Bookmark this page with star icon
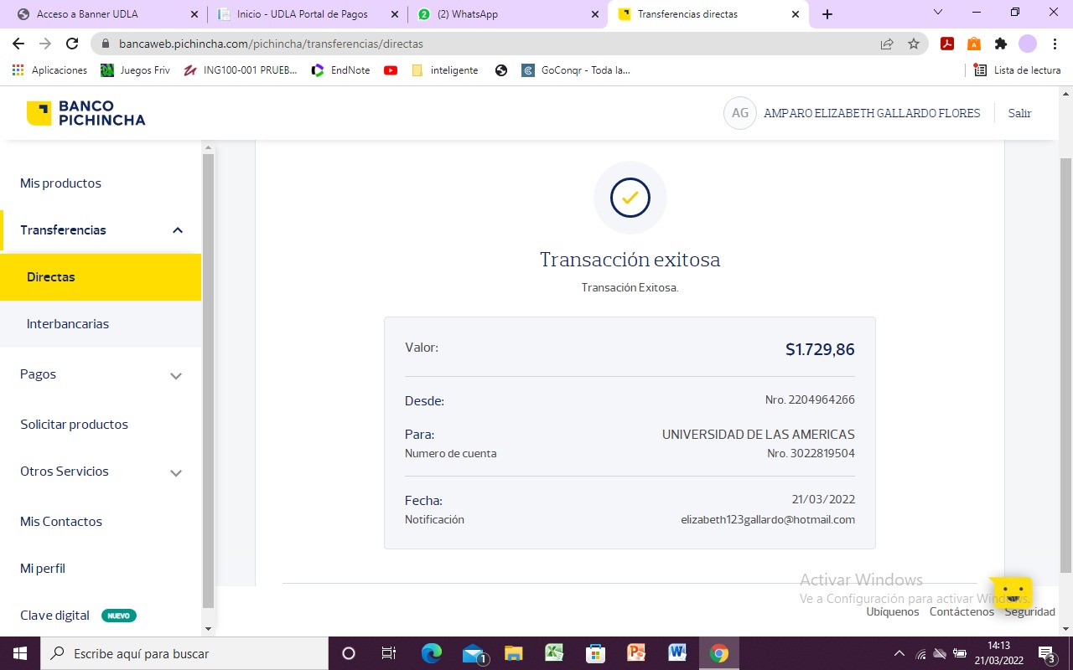The height and width of the screenshot is (670, 1073). pyautogui.click(x=914, y=44)
